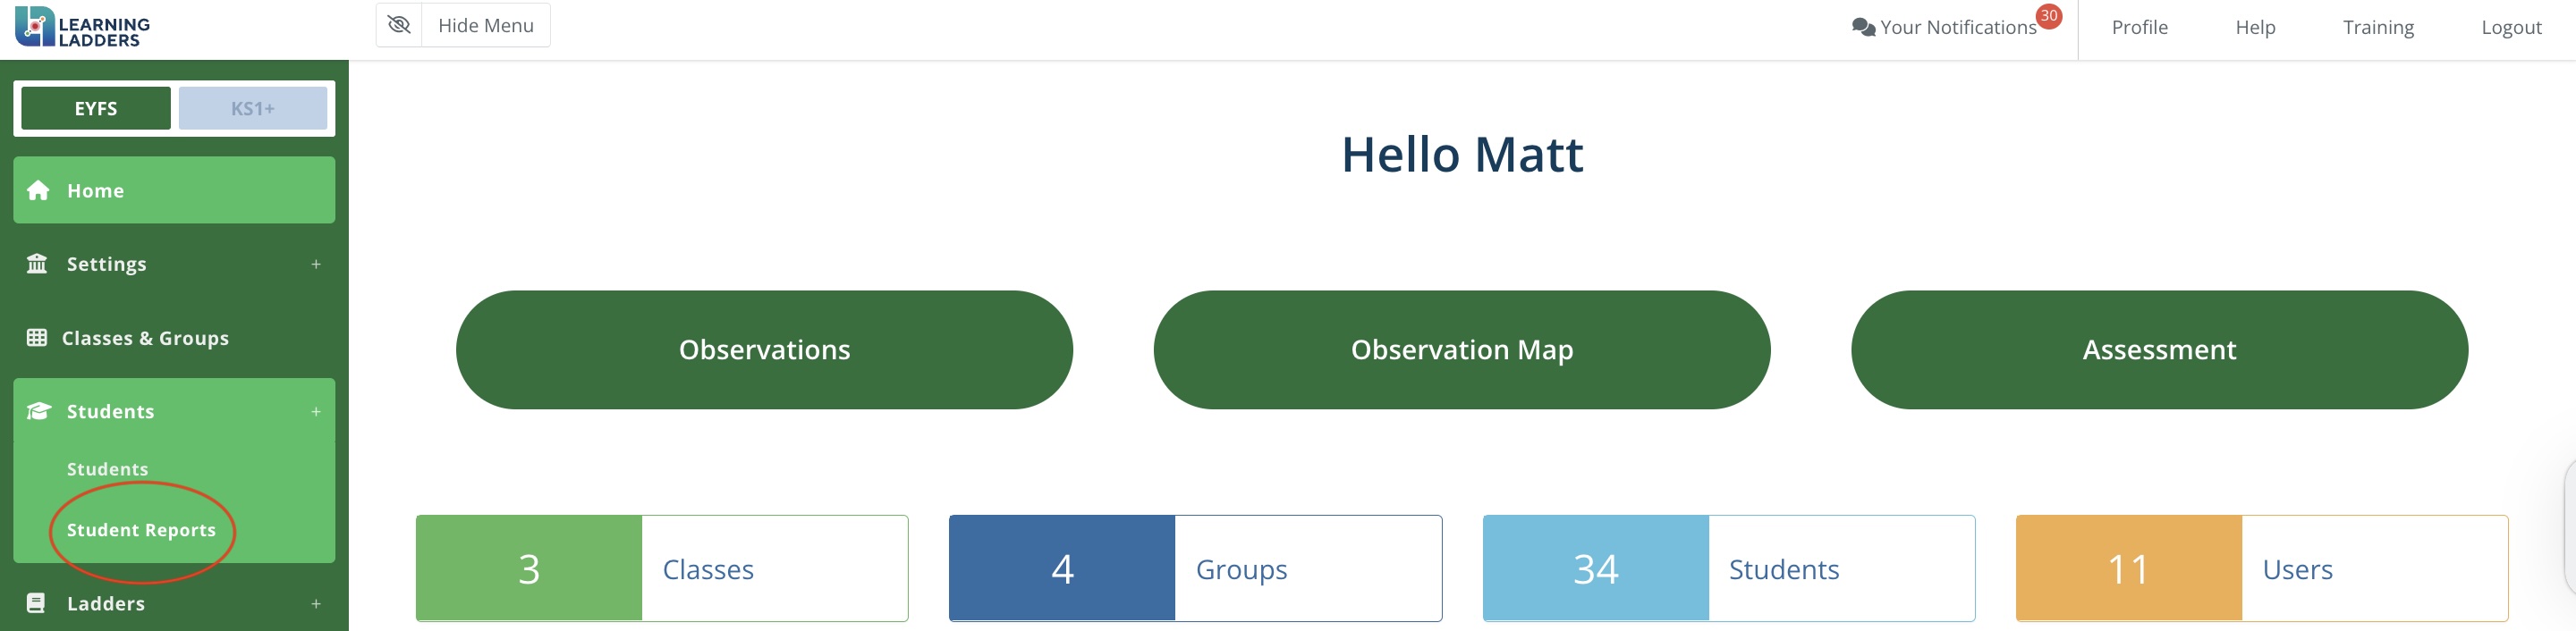Open Student Reports in sidebar
Viewport: 2576px width, 631px height.
141,530
